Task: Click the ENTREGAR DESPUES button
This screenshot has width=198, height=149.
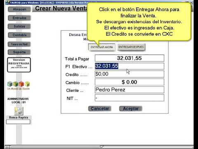Action: pos(131,47)
